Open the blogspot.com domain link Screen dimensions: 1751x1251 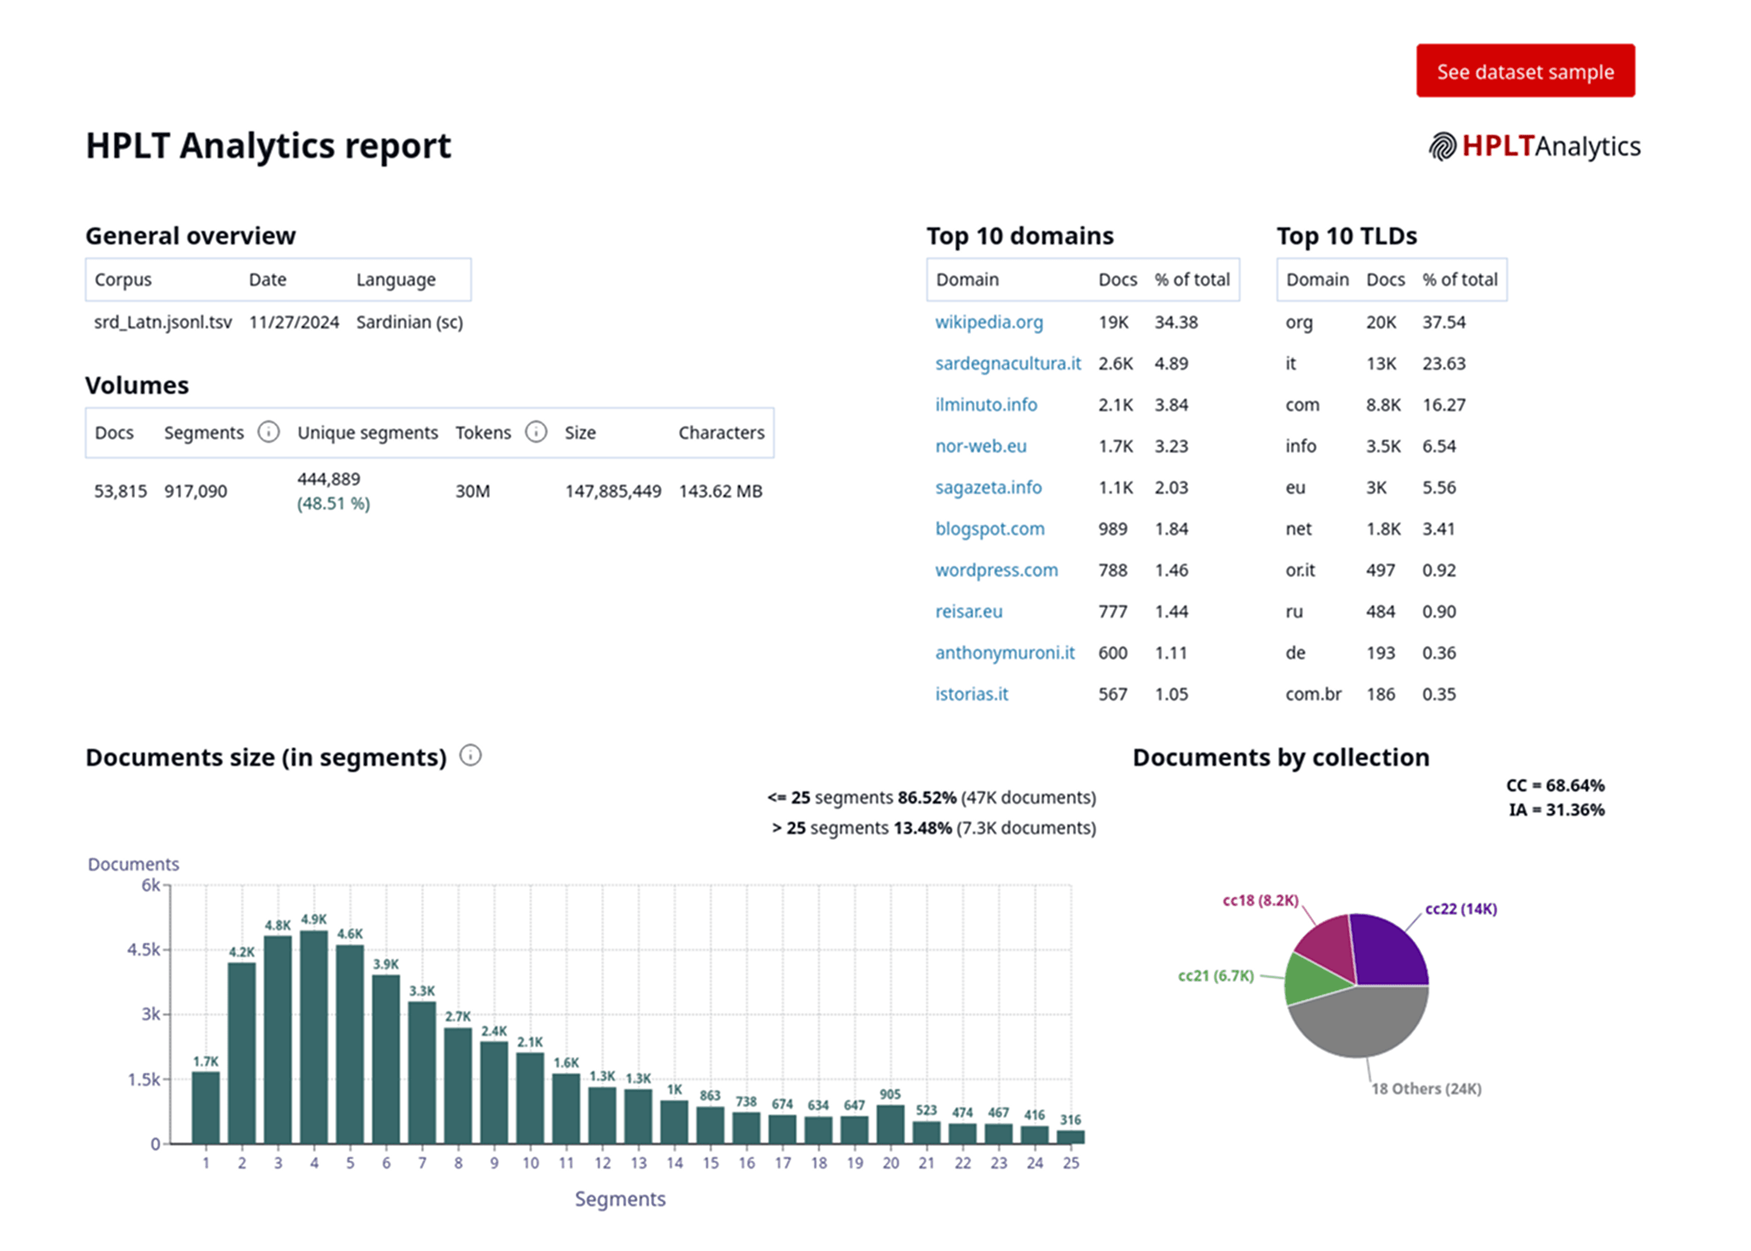(x=990, y=528)
